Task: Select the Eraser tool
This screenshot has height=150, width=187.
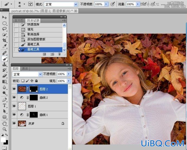Action: pos(4,76)
